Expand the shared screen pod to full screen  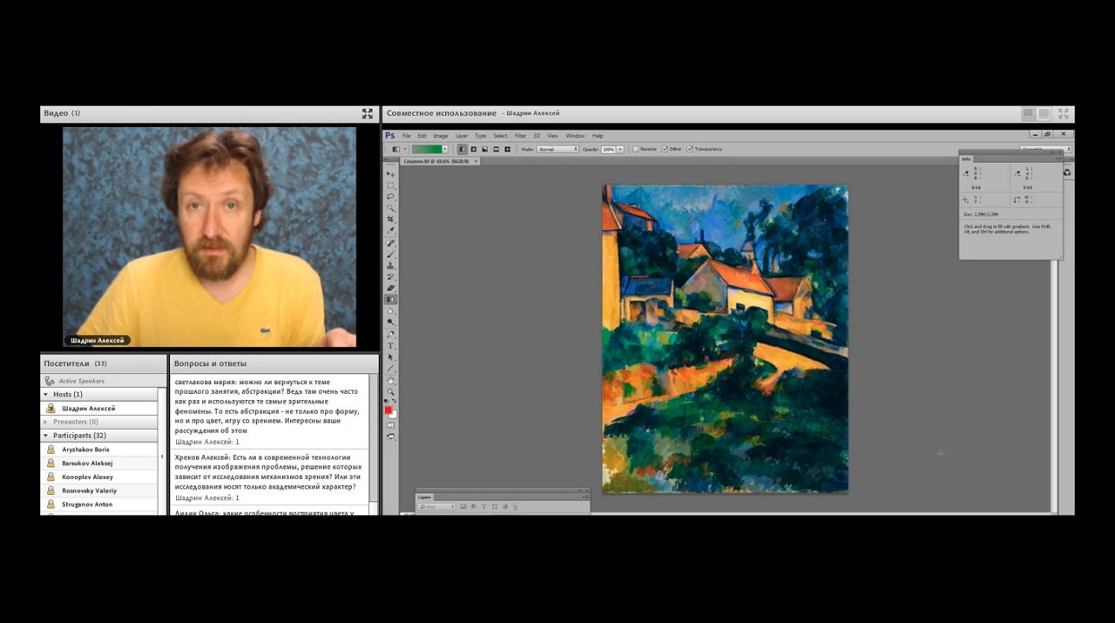coord(1064,113)
